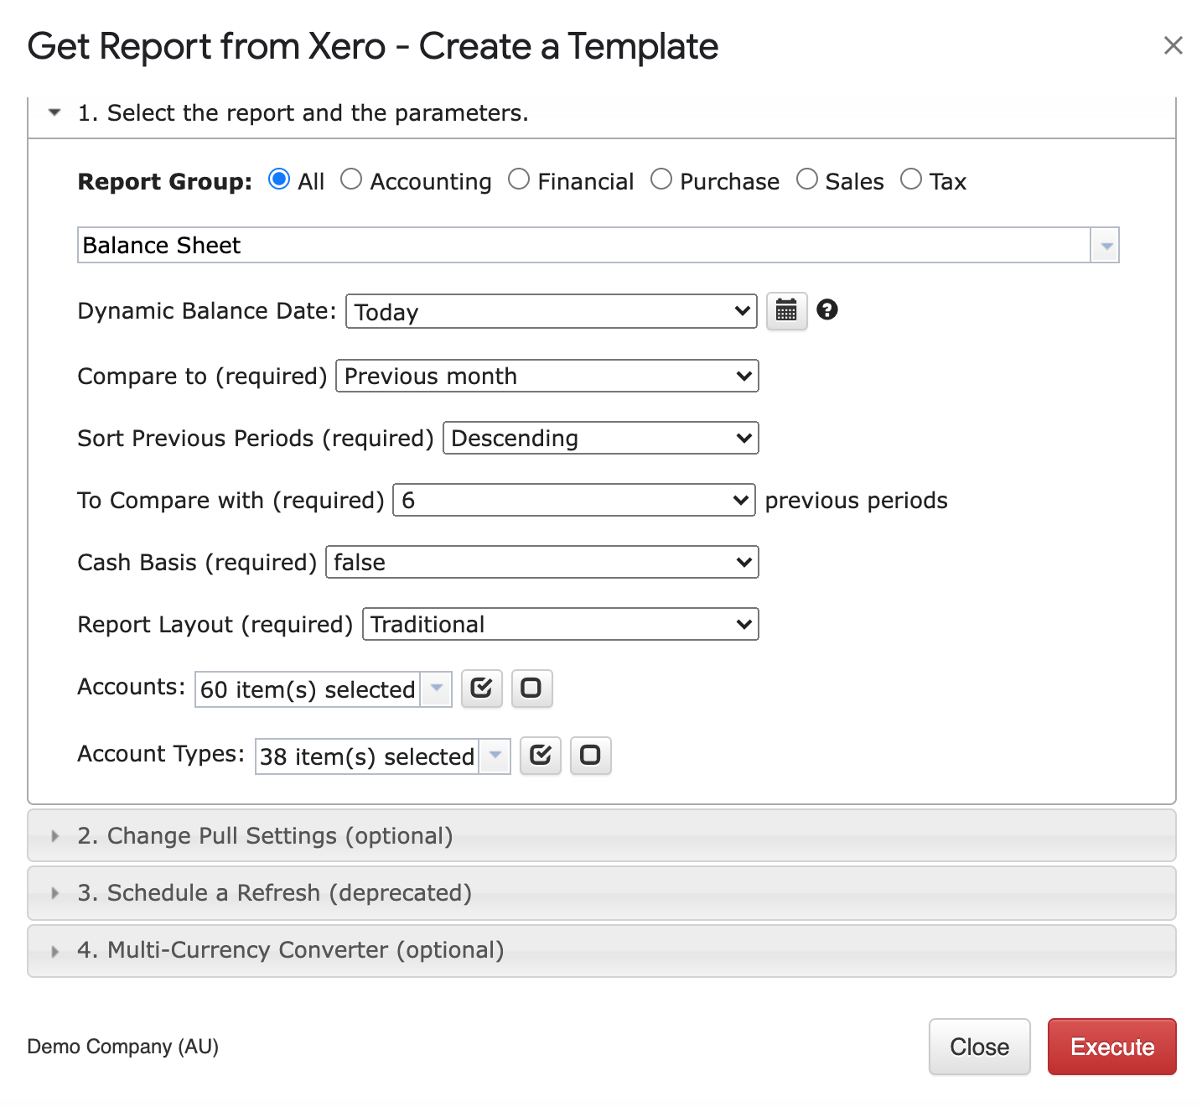The width and height of the screenshot is (1202, 1107).
Task: Select all Account Types with check icon
Action: (541, 756)
